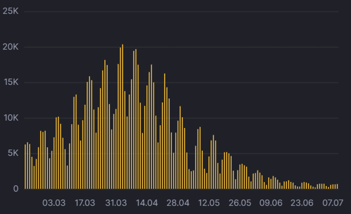351x214 pixels.
Task: Click the 0 label on y-axis
Action: point(16,189)
